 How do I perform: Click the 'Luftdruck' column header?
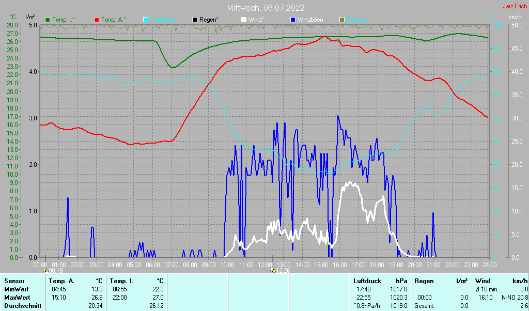pos(367,281)
